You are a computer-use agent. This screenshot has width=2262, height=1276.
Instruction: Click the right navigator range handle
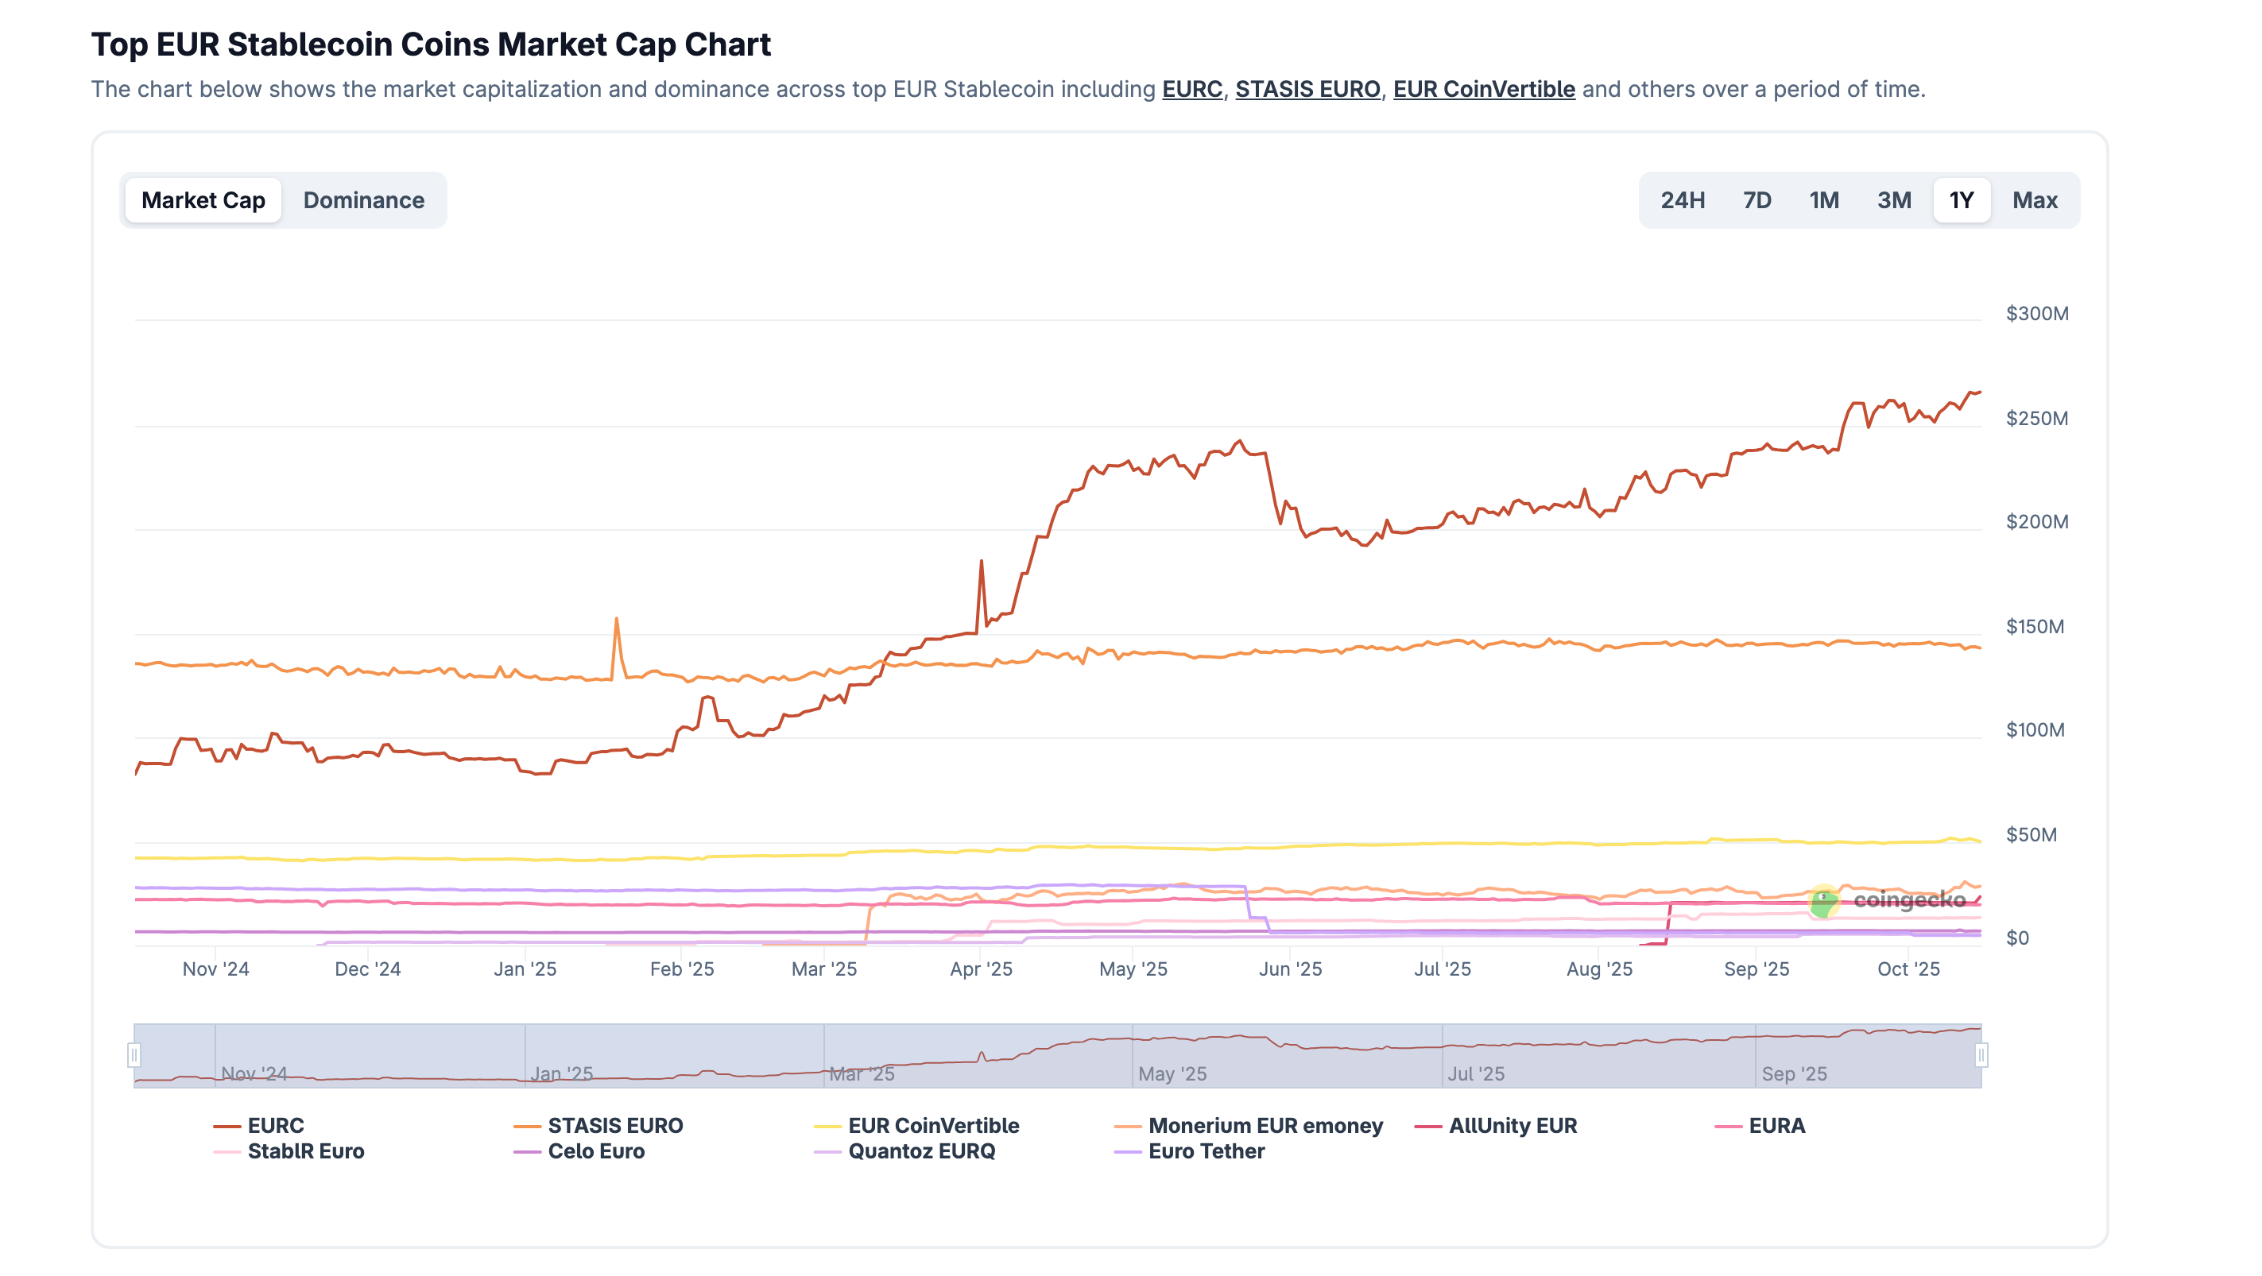(1980, 1055)
